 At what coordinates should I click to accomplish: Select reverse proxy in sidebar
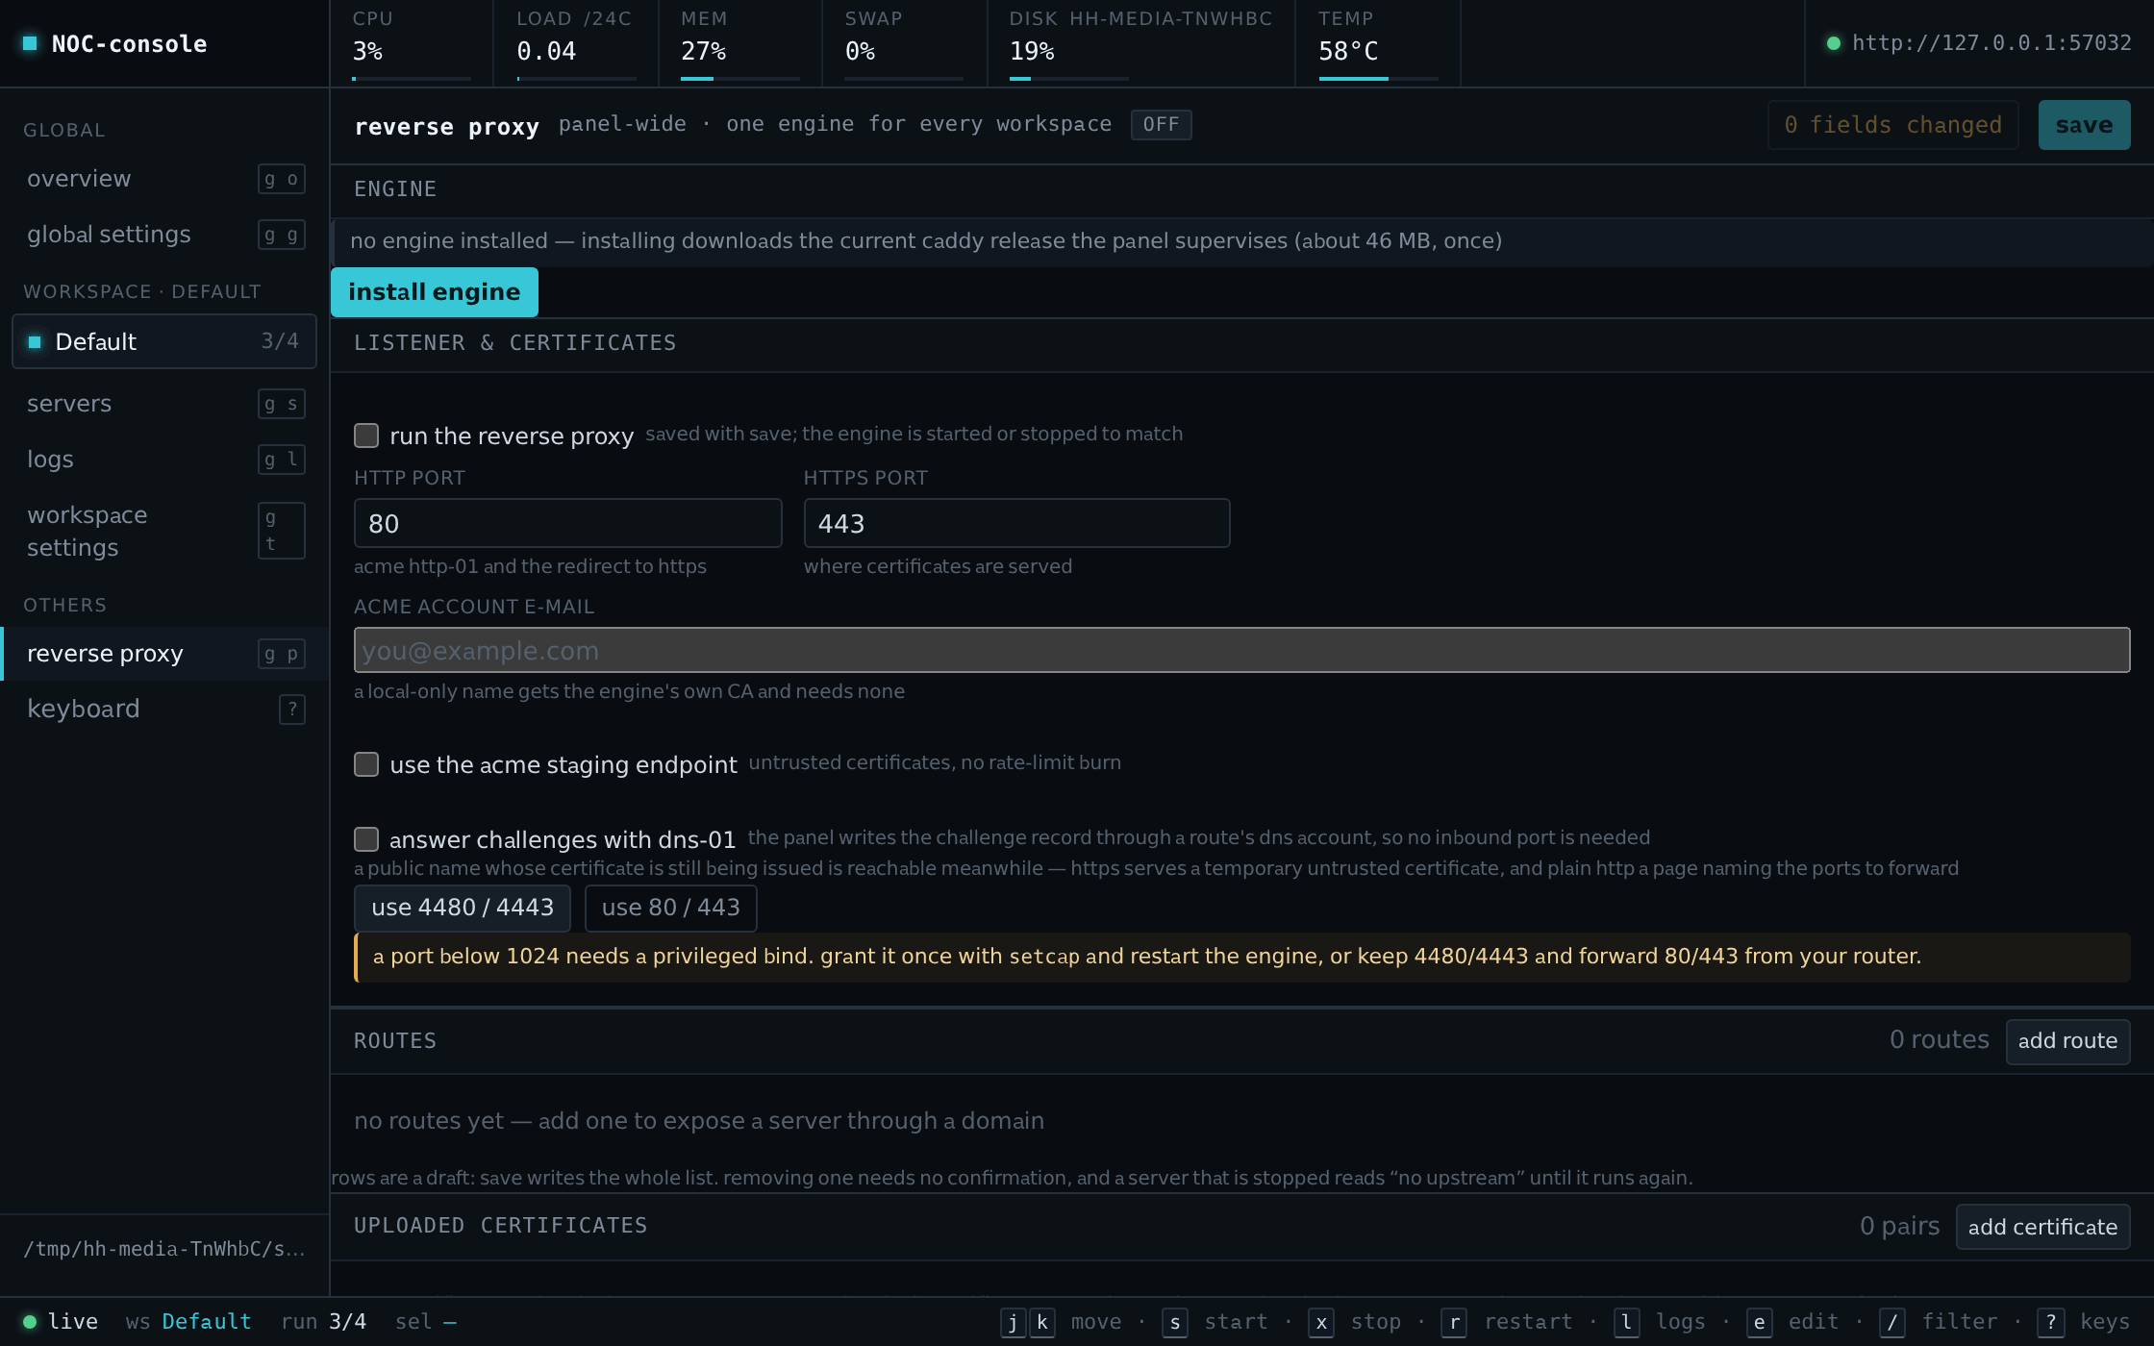click(164, 654)
